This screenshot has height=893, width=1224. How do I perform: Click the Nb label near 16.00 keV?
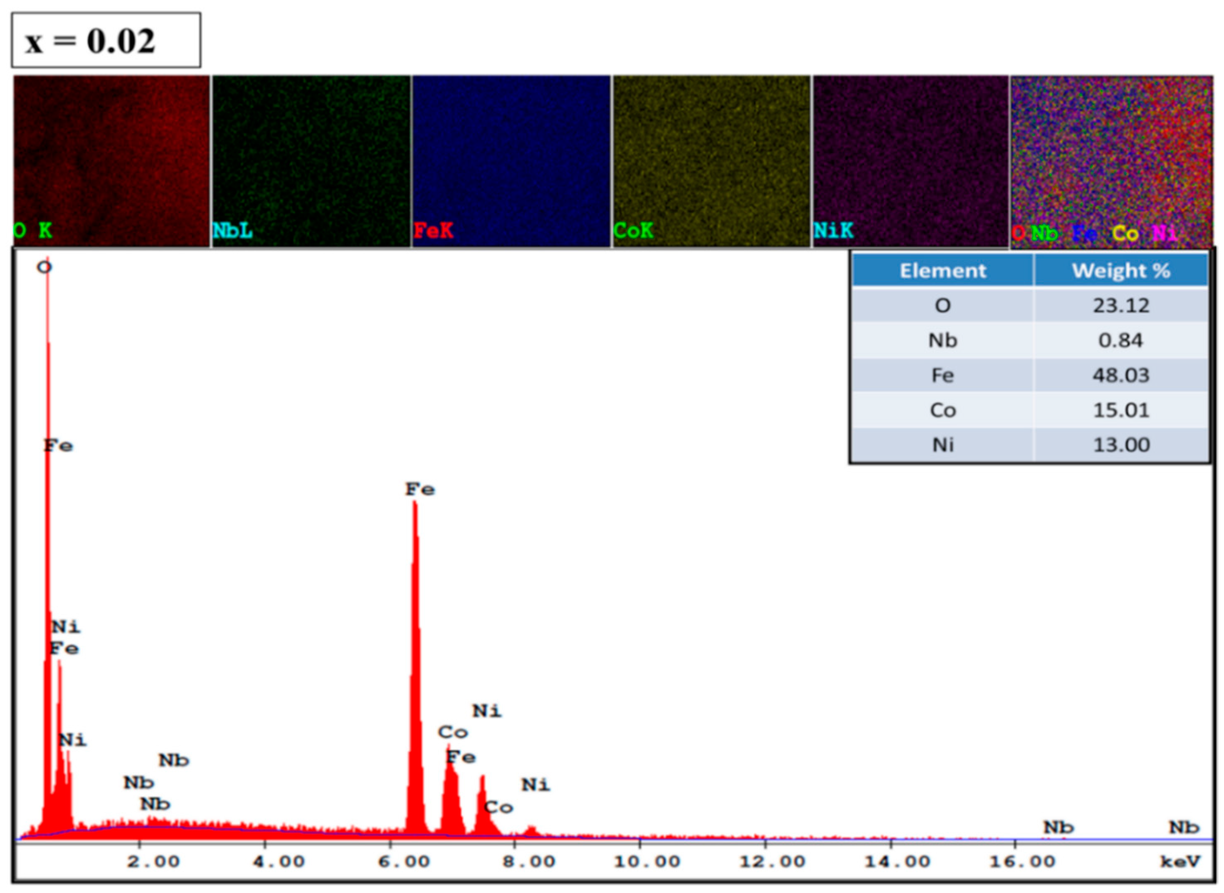[x=1058, y=828]
